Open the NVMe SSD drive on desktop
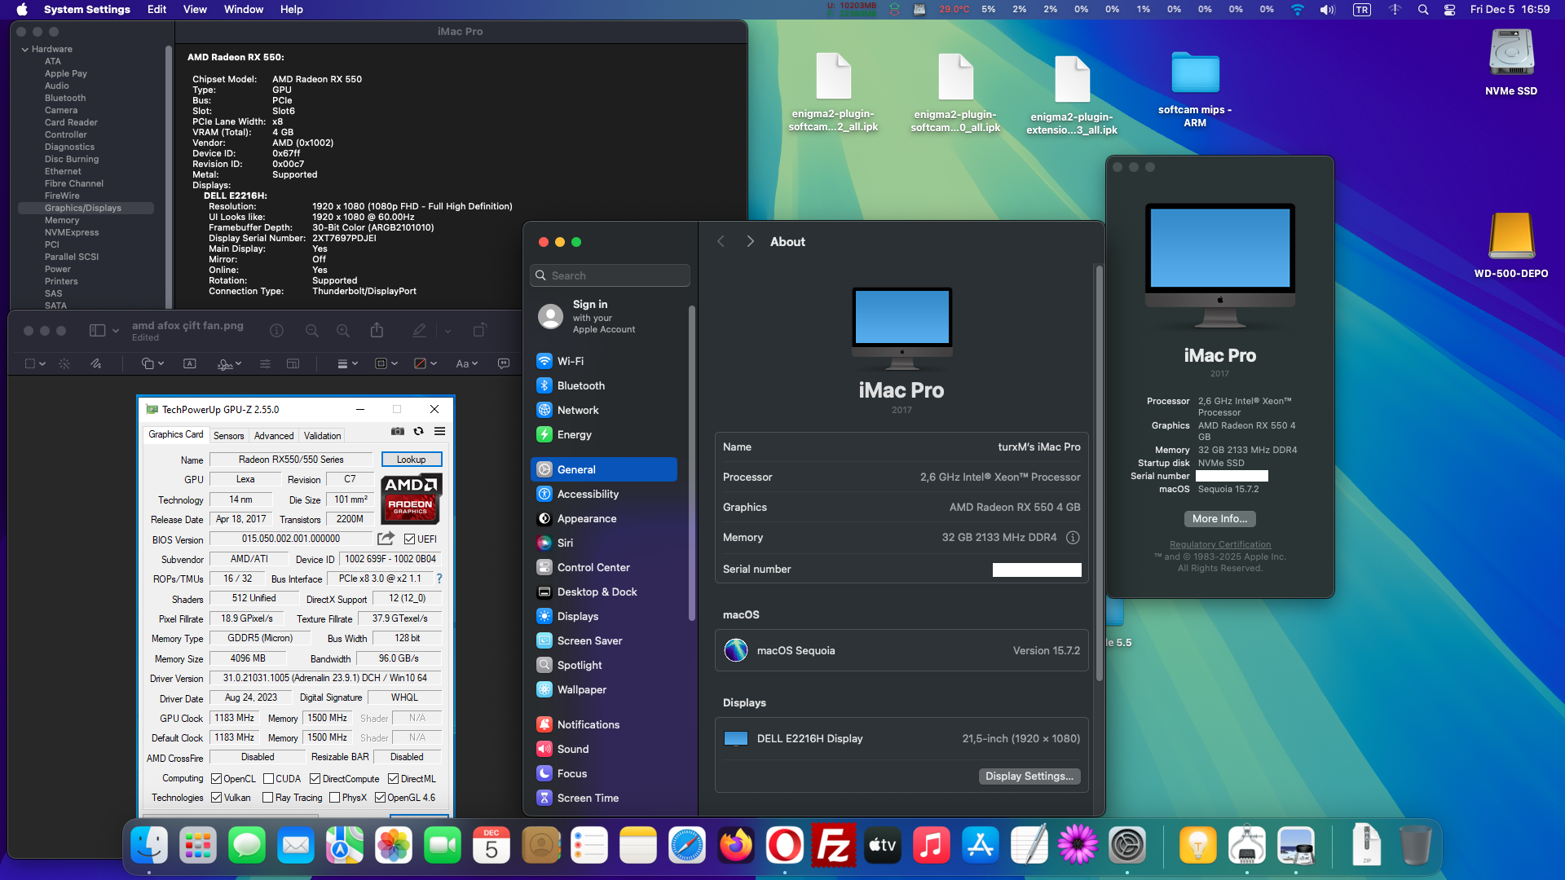The height and width of the screenshot is (880, 1565). tap(1510, 51)
